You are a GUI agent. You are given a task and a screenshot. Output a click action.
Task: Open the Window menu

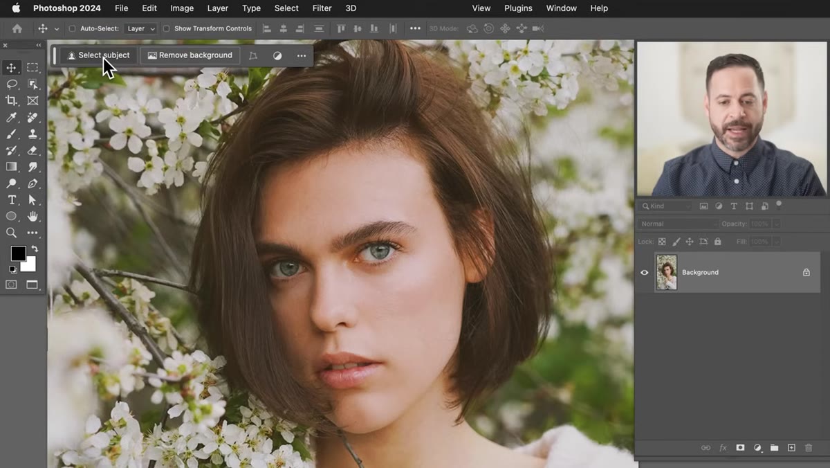(562, 8)
